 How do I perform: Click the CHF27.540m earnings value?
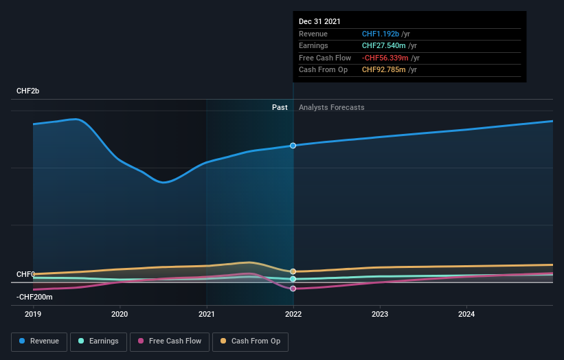click(384, 45)
